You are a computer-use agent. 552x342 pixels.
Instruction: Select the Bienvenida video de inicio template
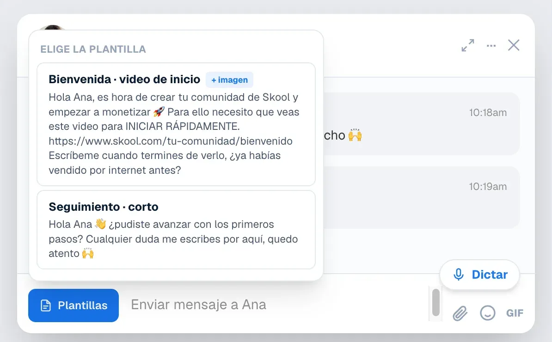pyautogui.click(x=176, y=124)
